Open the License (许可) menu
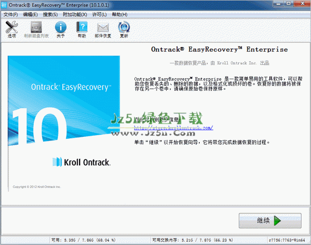The height and width of the screenshot is (245, 311). pos(100,14)
